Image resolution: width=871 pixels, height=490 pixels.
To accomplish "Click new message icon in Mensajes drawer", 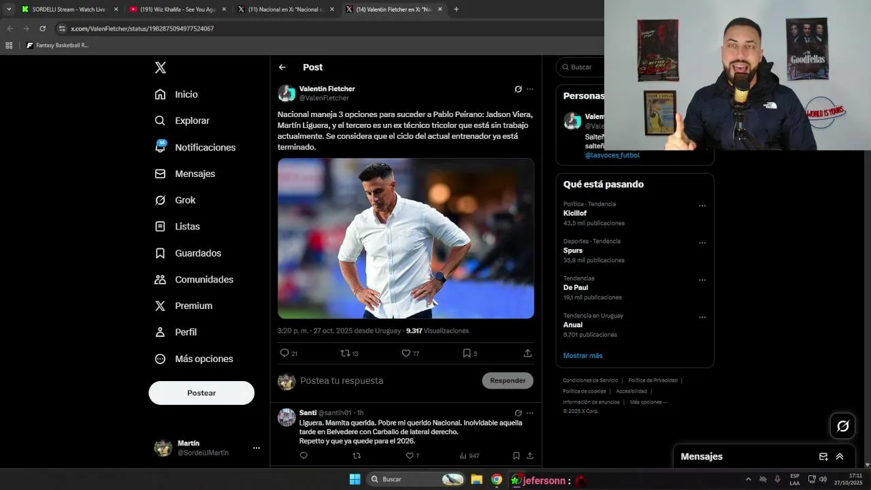I will click(x=823, y=457).
